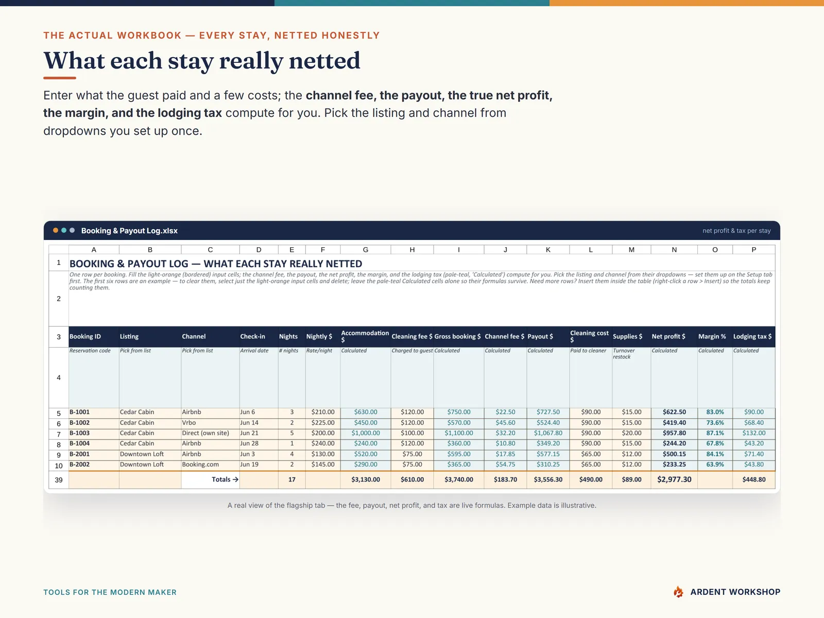Select column header G
Viewport: 824px width, 618px height.
pos(366,250)
